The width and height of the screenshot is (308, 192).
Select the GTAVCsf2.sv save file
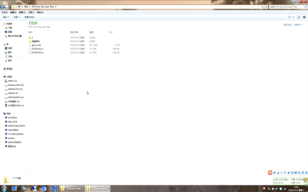coord(37,52)
